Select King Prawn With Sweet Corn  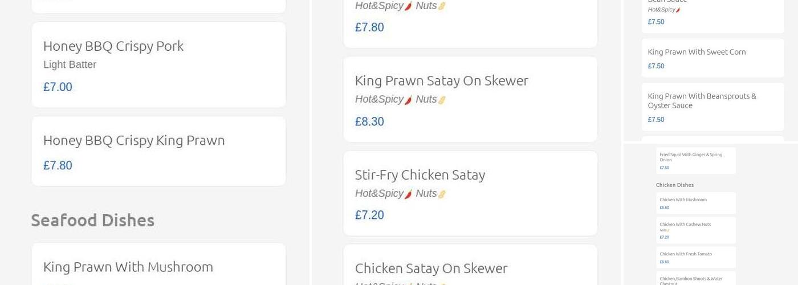click(697, 52)
